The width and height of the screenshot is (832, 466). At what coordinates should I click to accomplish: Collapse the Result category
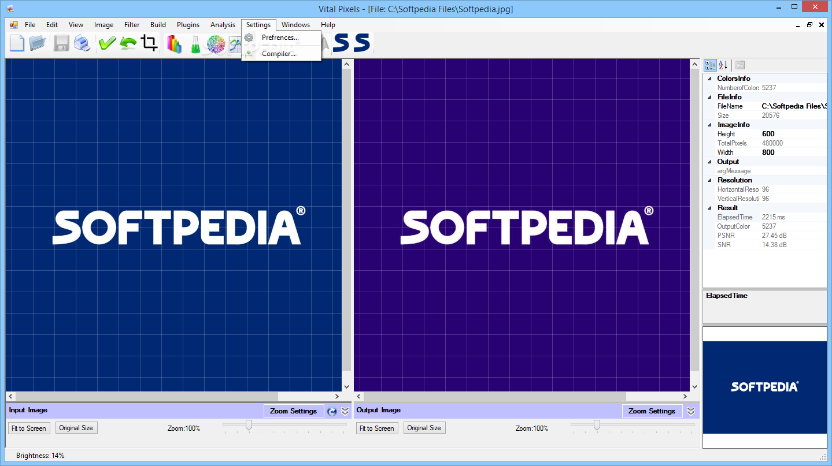[709, 208]
